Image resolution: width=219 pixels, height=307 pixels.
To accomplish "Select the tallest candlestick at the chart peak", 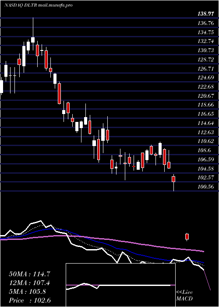I will (x=33, y=34).
